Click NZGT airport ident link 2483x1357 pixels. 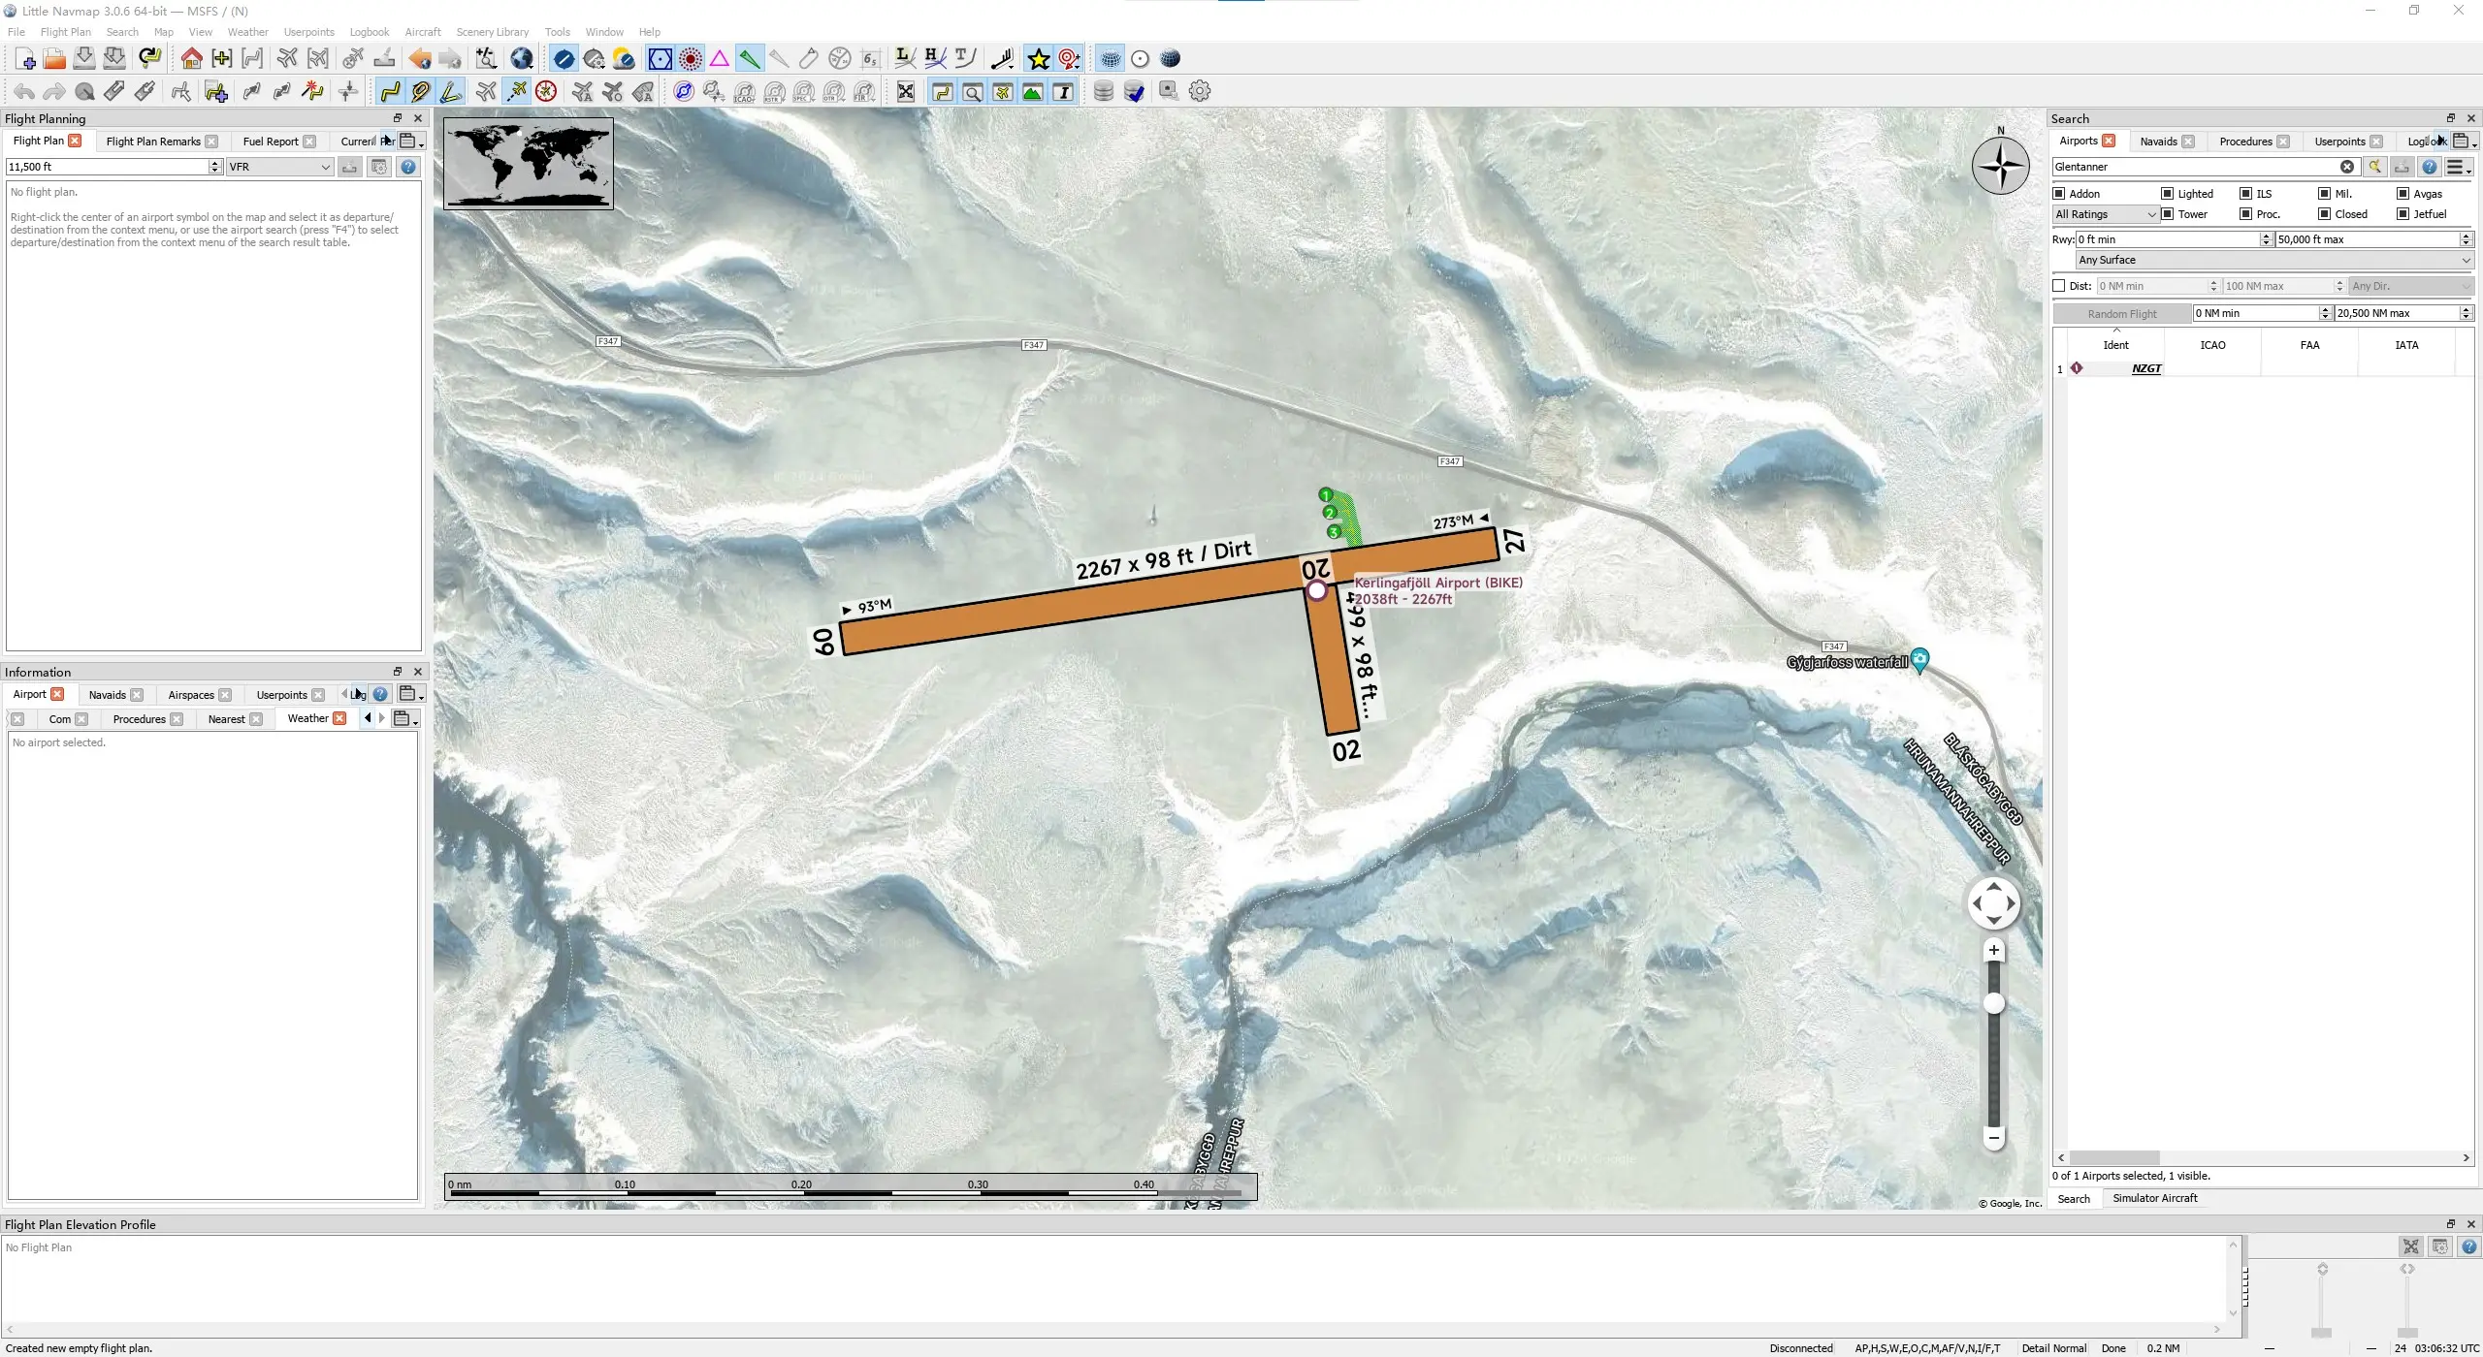tap(2145, 368)
